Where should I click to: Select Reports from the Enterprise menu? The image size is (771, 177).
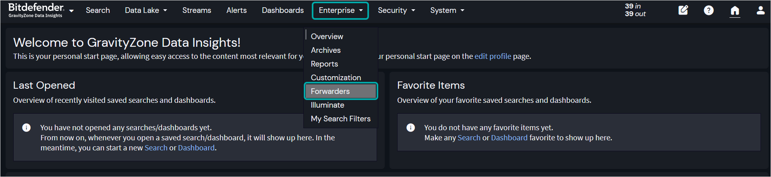(341, 64)
